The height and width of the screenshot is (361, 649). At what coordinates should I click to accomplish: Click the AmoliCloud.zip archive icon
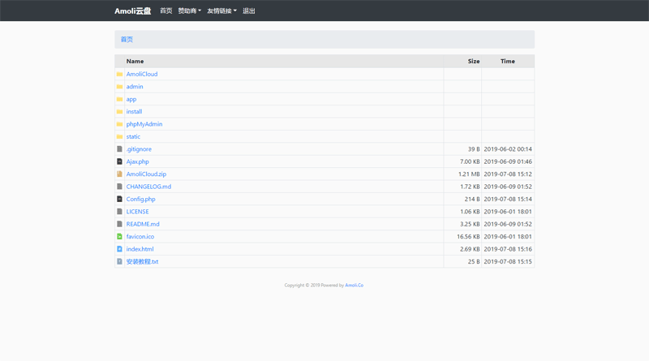tap(119, 174)
